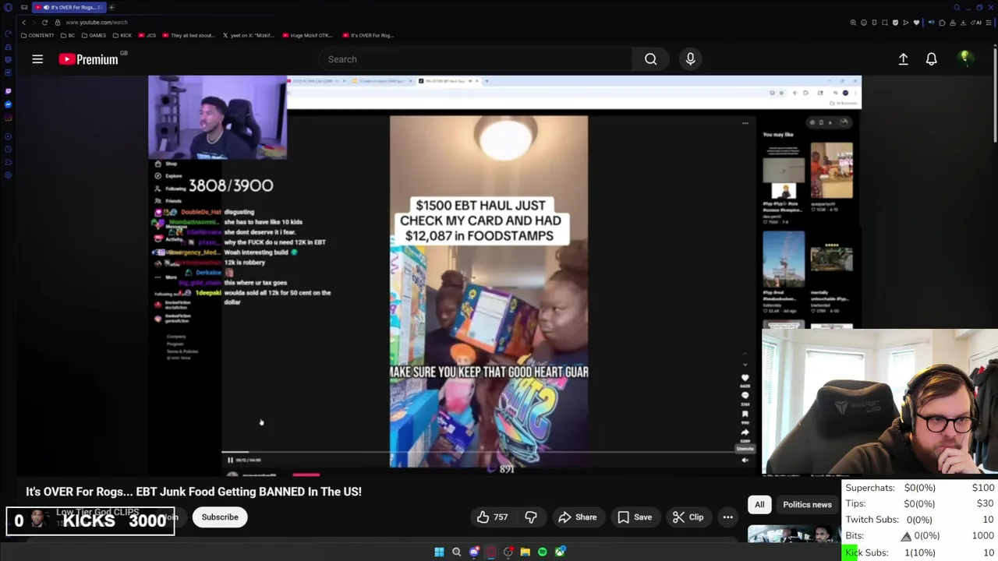
Task: Select the Politics news filter chip
Action: point(807,504)
